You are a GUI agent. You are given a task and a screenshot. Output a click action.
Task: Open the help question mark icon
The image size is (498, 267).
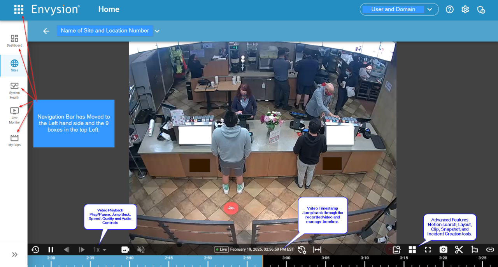click(x=450, y=9)
